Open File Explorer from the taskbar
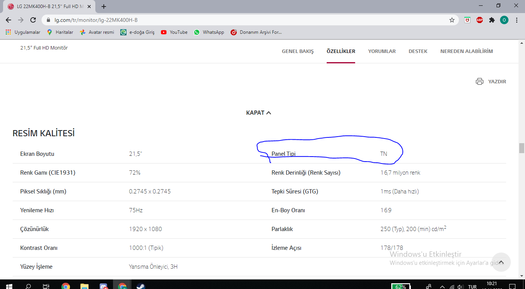 click(x=85, y=286)
